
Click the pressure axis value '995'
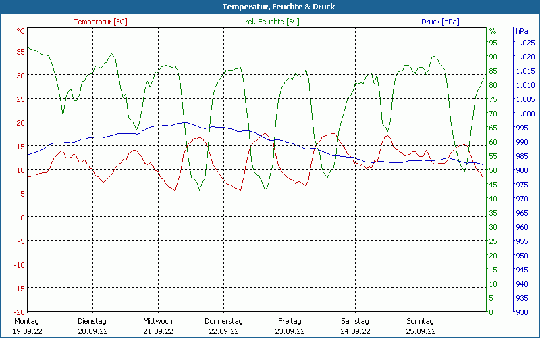522,128
